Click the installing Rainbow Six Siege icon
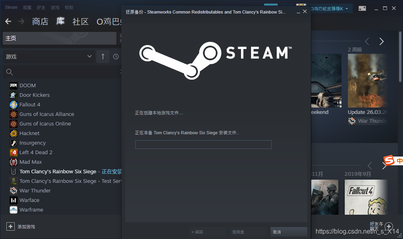The height and width of the screenshot is (239, 403). 13,172
